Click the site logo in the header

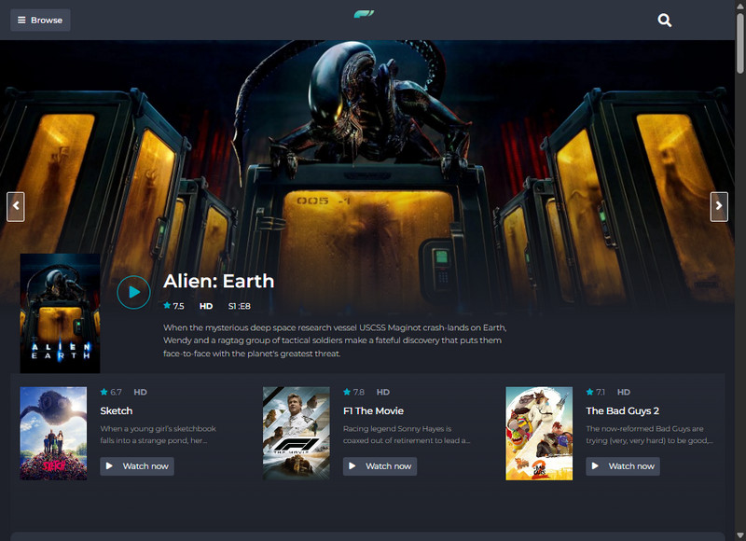point(364,14)
